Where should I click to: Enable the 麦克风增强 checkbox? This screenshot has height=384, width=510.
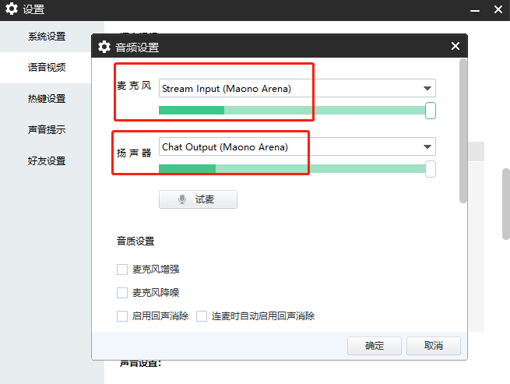(122, 270)
